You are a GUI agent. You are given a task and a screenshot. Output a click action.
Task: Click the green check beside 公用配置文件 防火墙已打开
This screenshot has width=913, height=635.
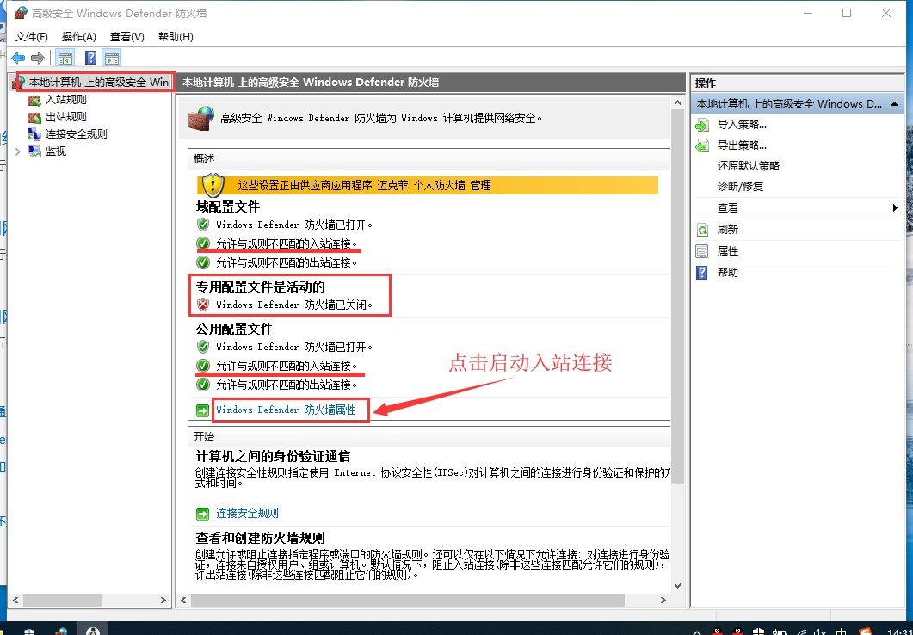pos(202,347)
